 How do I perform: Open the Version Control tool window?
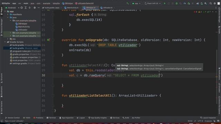(12, 118)
